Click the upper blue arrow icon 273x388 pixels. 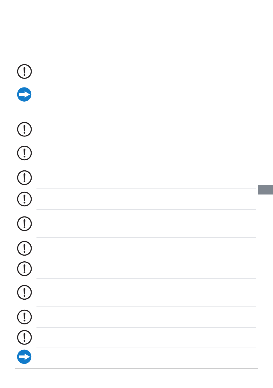[24, 94]
